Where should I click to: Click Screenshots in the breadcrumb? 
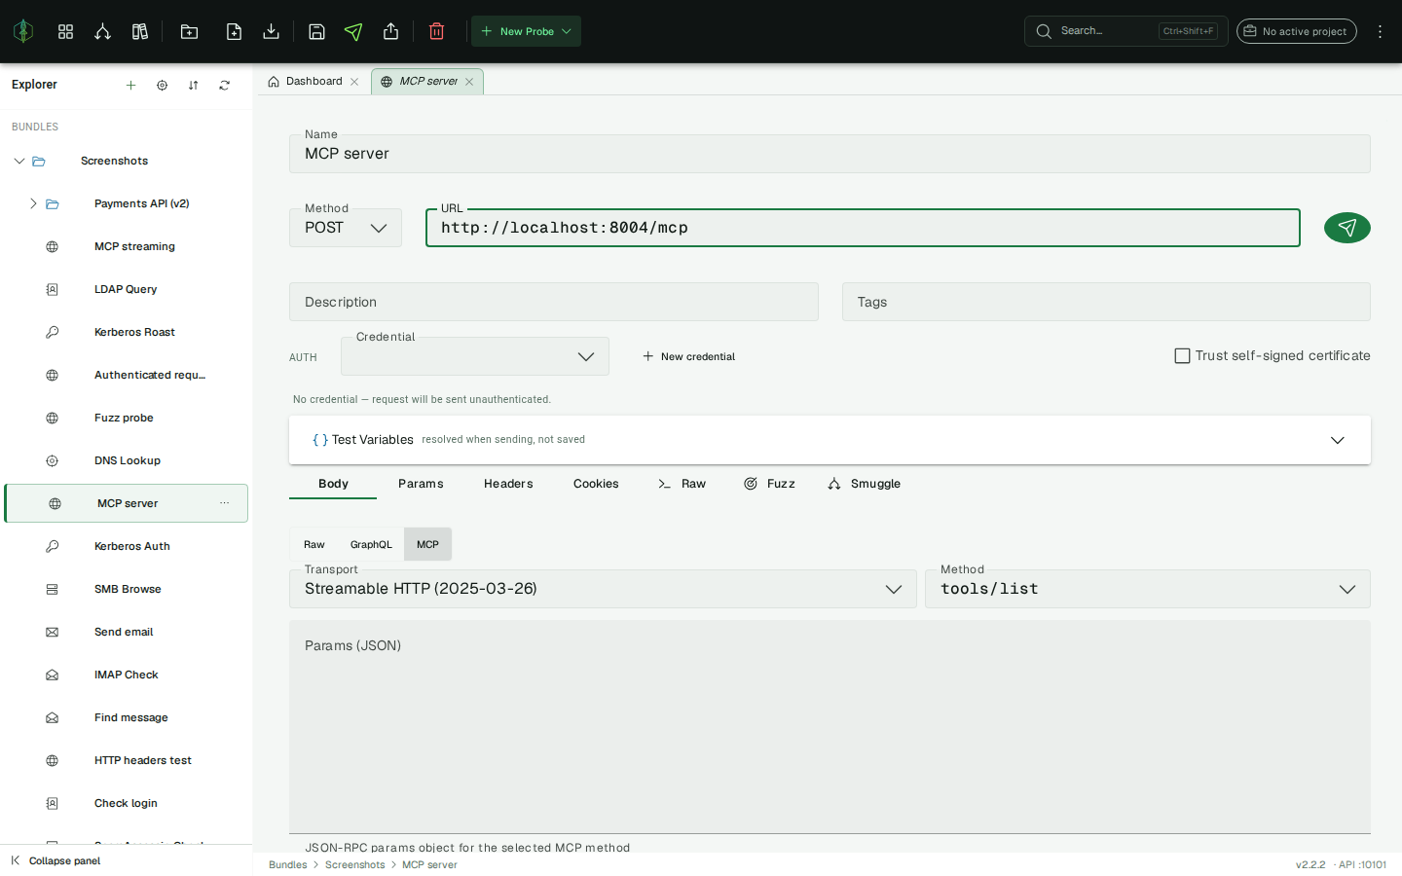[355, 864]
